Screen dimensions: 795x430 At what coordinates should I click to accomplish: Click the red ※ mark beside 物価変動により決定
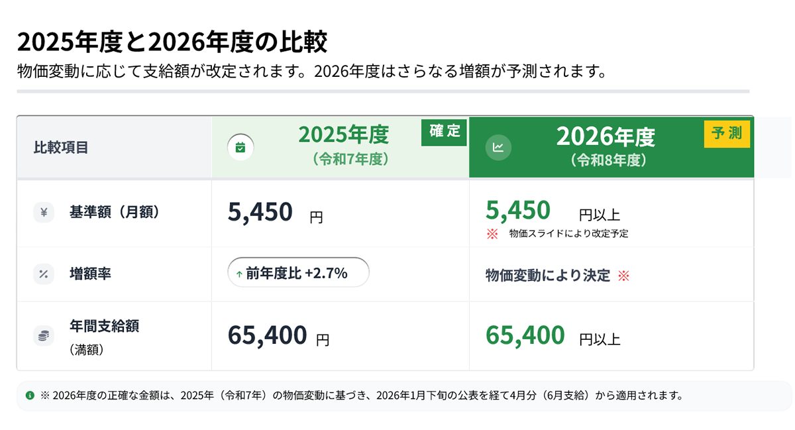tap(623, 276)
